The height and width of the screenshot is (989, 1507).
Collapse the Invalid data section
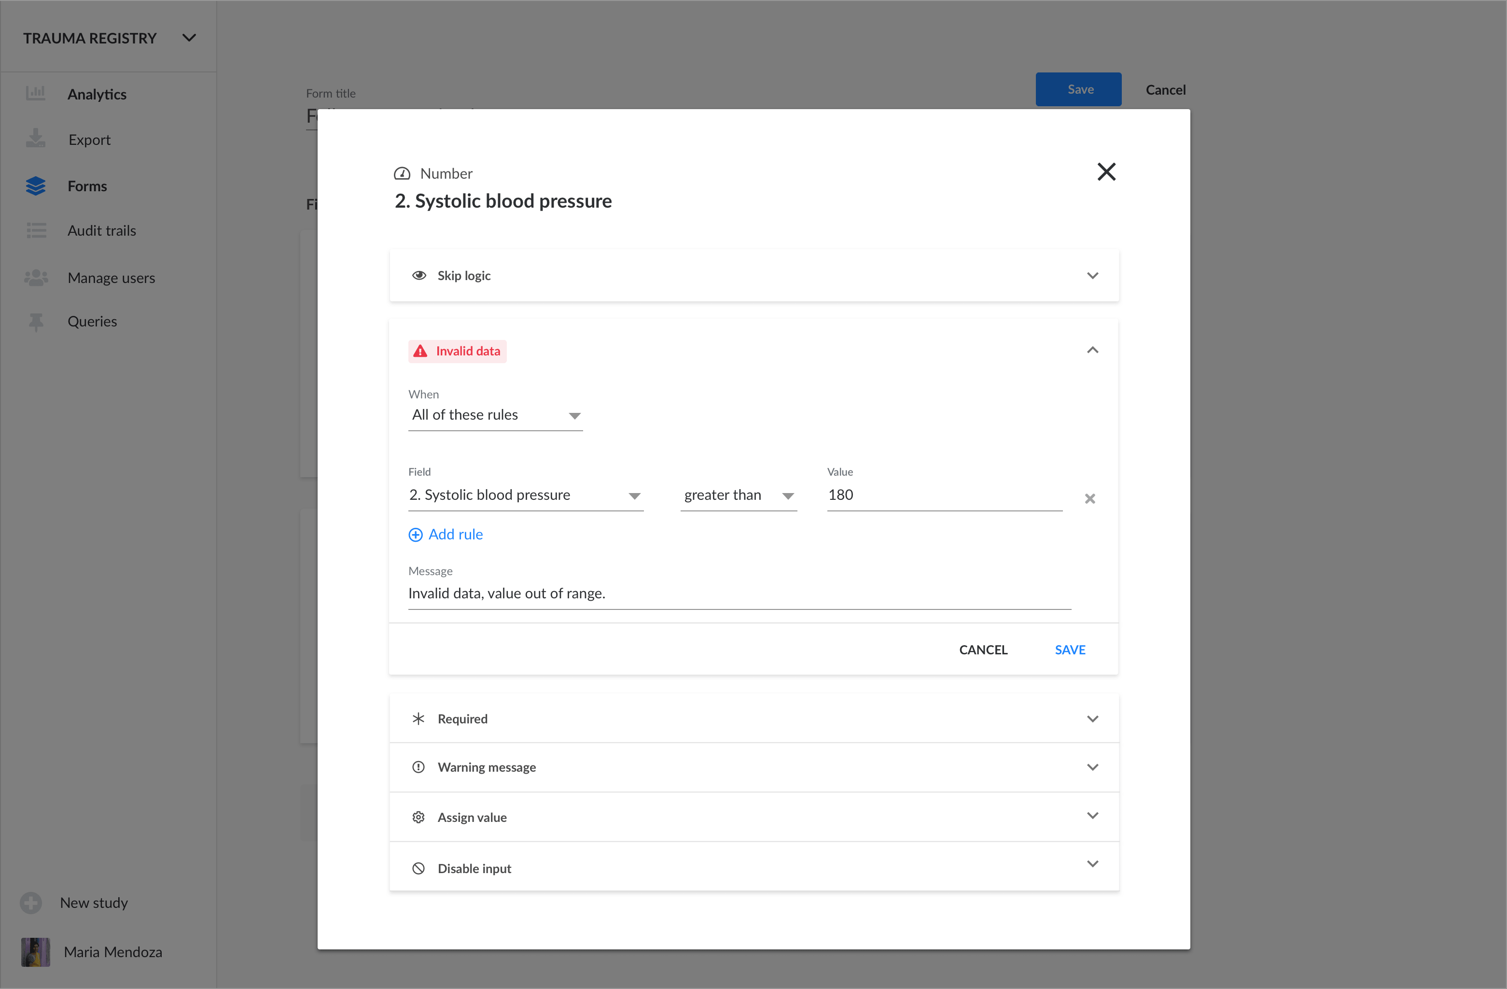pos(1091,351)
